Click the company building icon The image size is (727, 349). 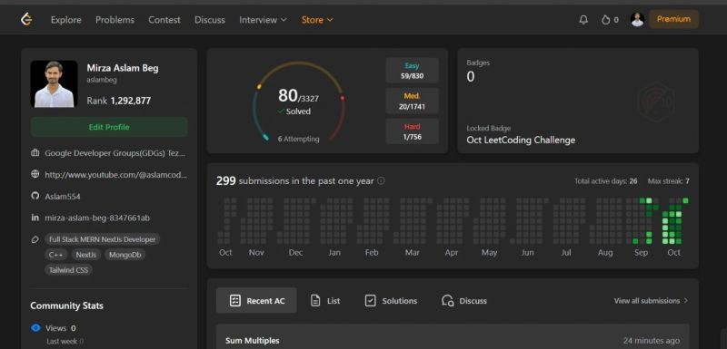tap(35, 152)
